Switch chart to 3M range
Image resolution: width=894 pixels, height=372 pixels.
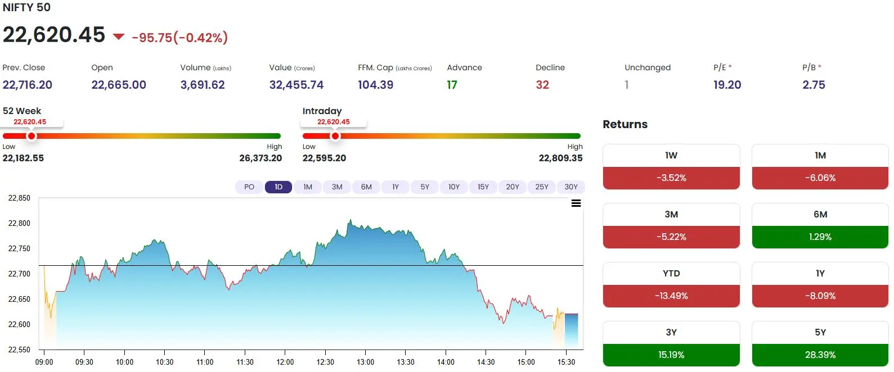(337, 187)
